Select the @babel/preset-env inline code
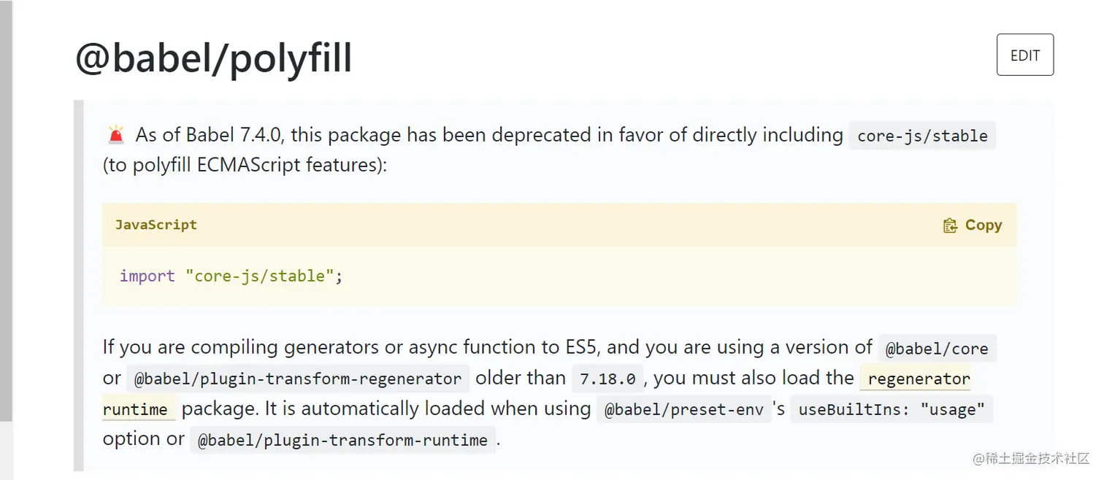The height and width of the screenshot is (480, 1104). [683, 410]
